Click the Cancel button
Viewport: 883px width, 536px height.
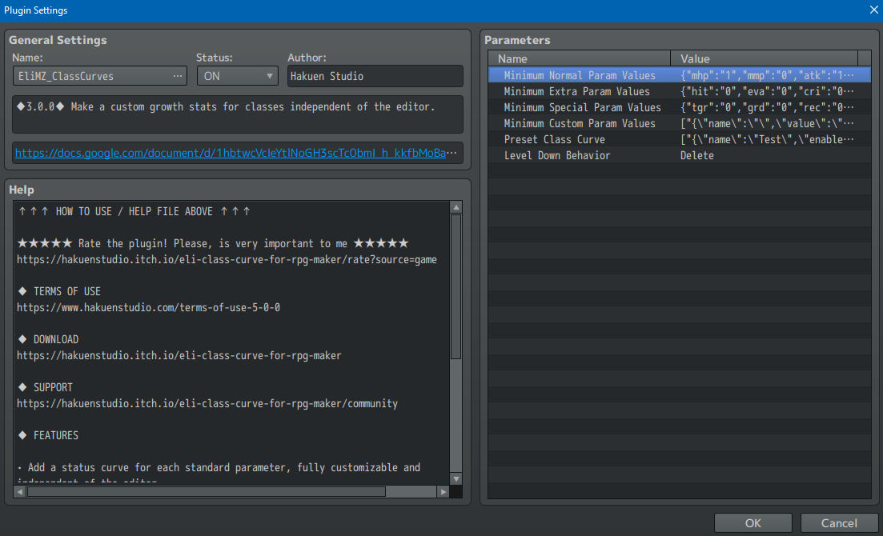(839, 523)
